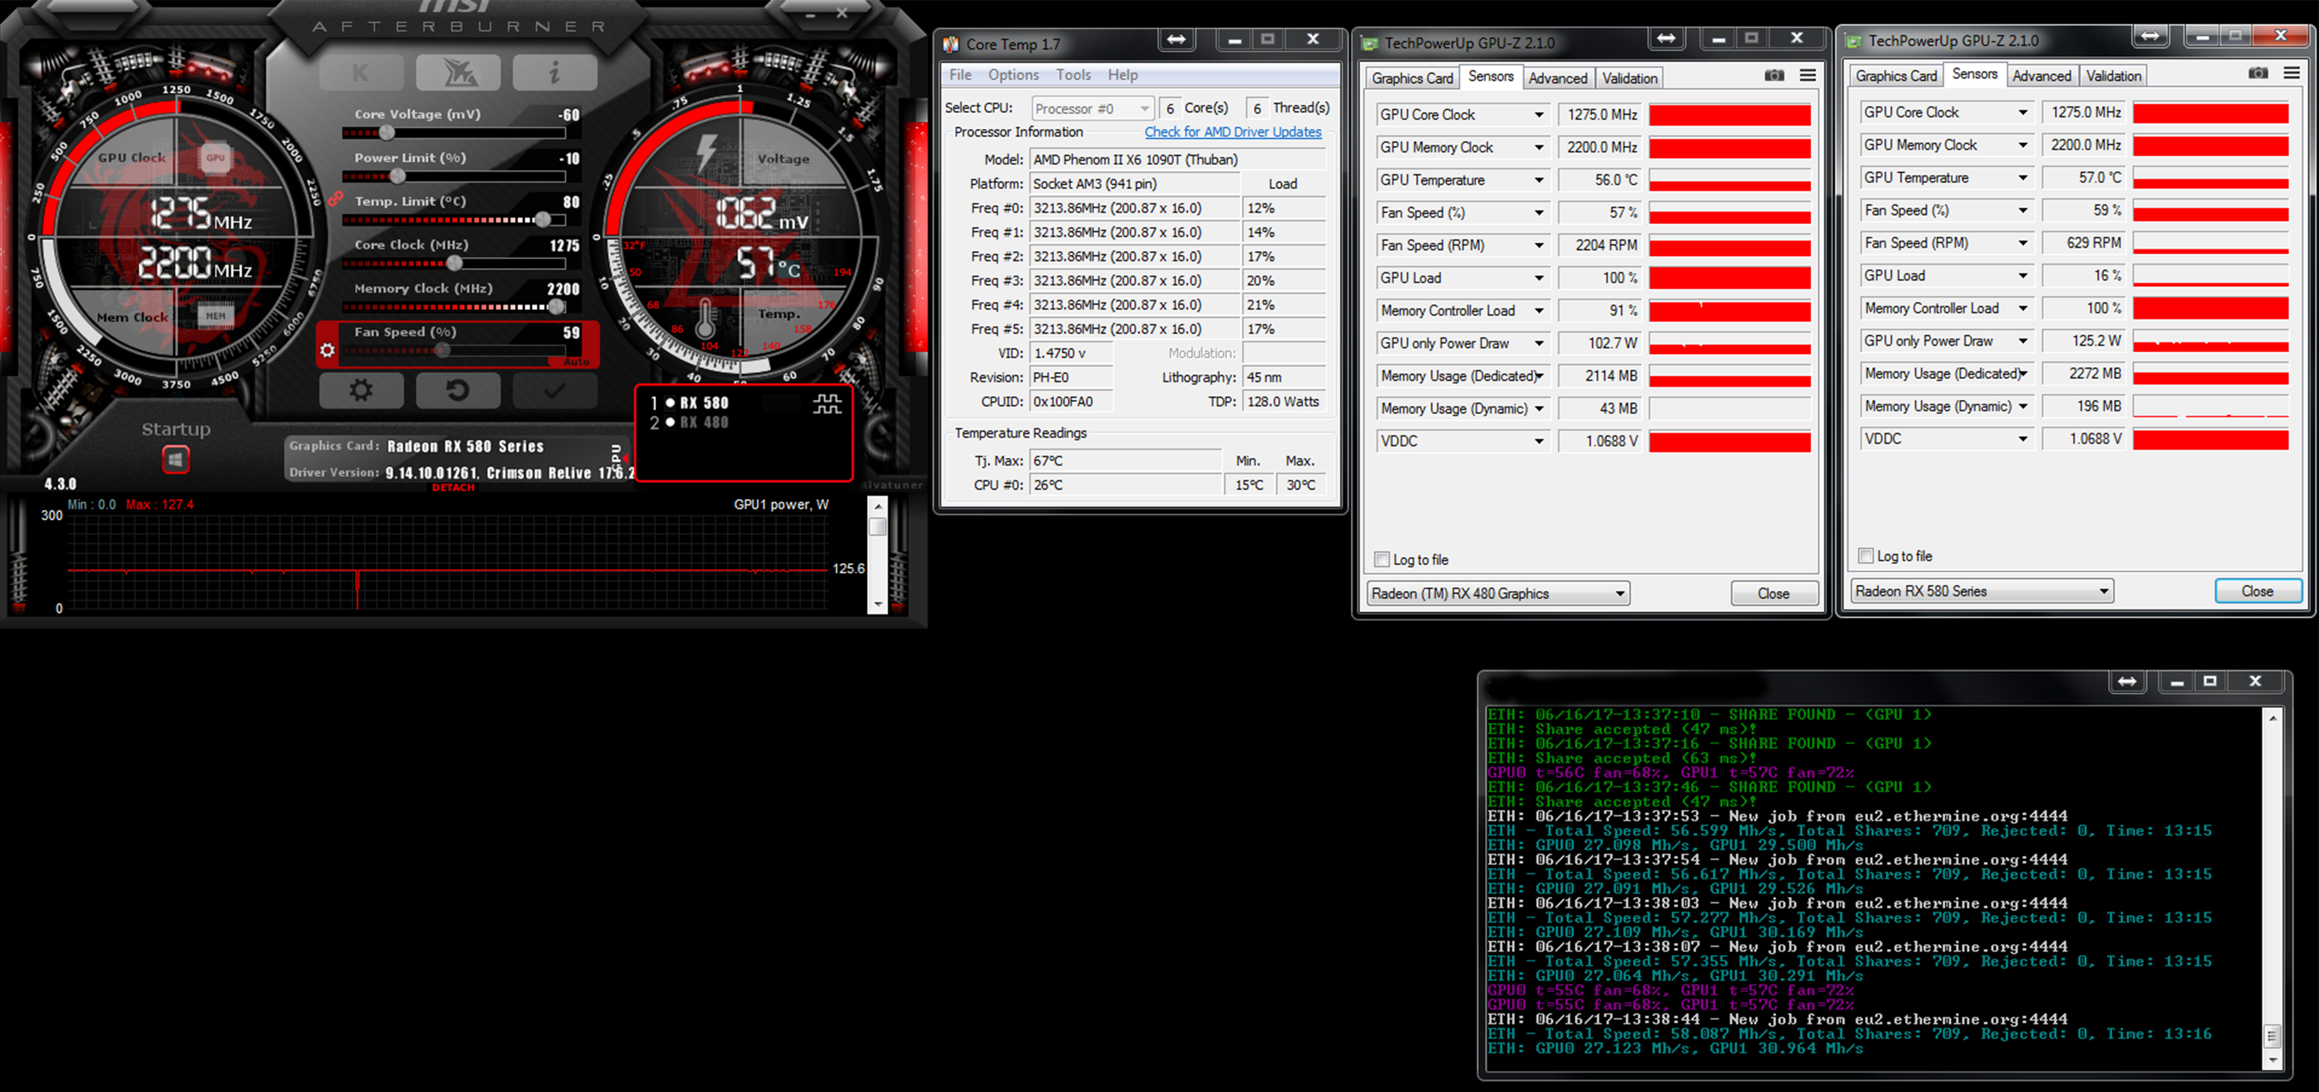Click RX 580 GPU-Z title bar icon
The height and width of the screenshot is (1092, 2319).
click(1854, 40)
